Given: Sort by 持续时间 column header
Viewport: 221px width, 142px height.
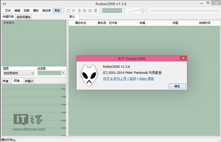Looking at the screenshot, I should (205, 23).
